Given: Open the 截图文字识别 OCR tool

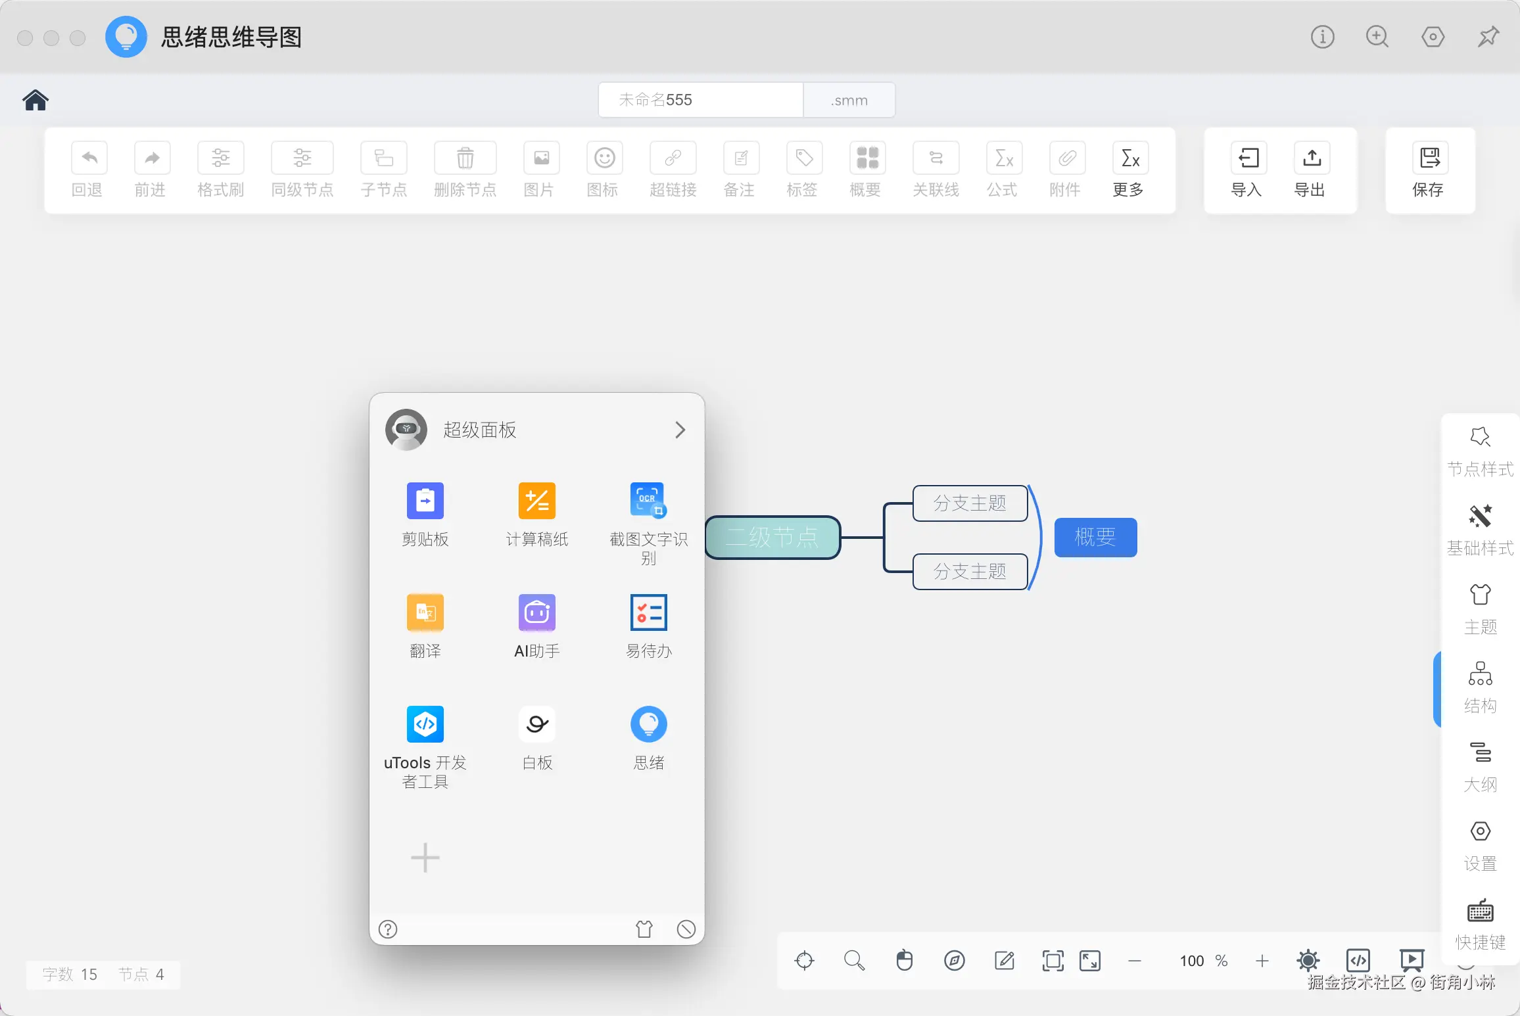Looking at the screenshot, I should click(x=648, y=501).
